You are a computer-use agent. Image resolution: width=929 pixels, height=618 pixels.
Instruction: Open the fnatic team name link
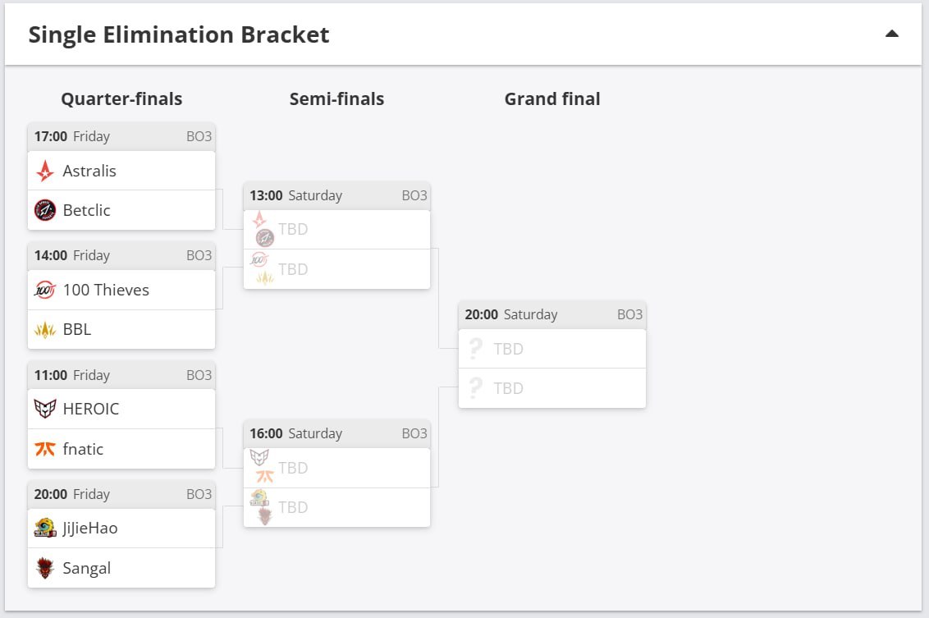(x=83, y=449)
